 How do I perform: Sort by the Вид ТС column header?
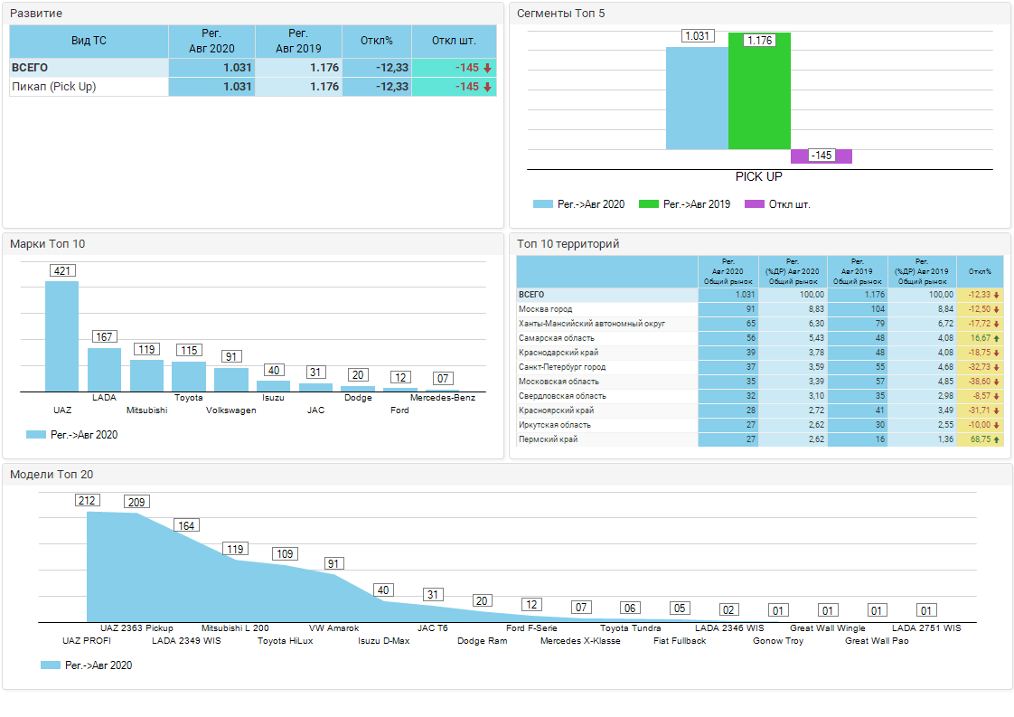pyautogui.click(x=89, y=41)
